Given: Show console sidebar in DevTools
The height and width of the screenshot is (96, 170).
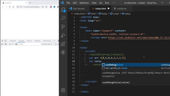Looking at the screenshot, I should [2, 44].
